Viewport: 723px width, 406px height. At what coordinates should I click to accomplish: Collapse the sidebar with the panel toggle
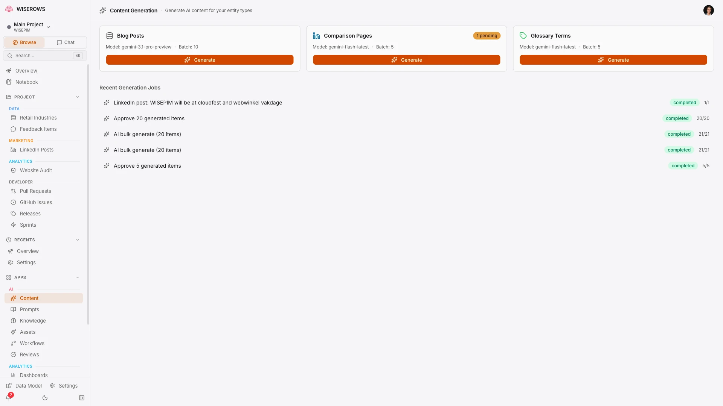click(82, 398)
